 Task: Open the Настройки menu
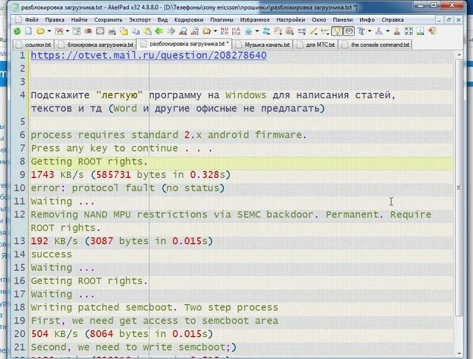(290, 20)
